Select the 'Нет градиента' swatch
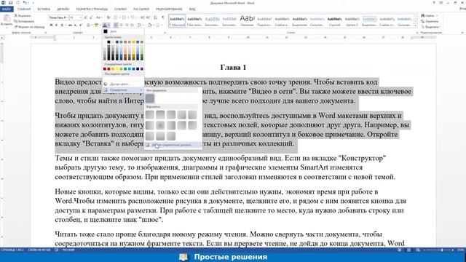466x262 pixels. click(150, 99)
